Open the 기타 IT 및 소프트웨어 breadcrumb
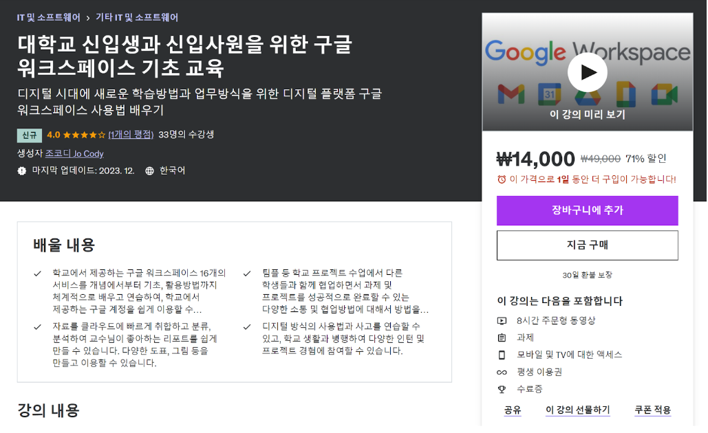This screenshot has height=433, width=708. tap(137, 18)
